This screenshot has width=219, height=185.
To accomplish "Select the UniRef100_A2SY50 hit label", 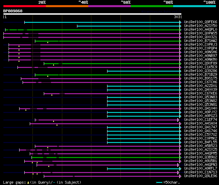I will (x=201, y=26).
